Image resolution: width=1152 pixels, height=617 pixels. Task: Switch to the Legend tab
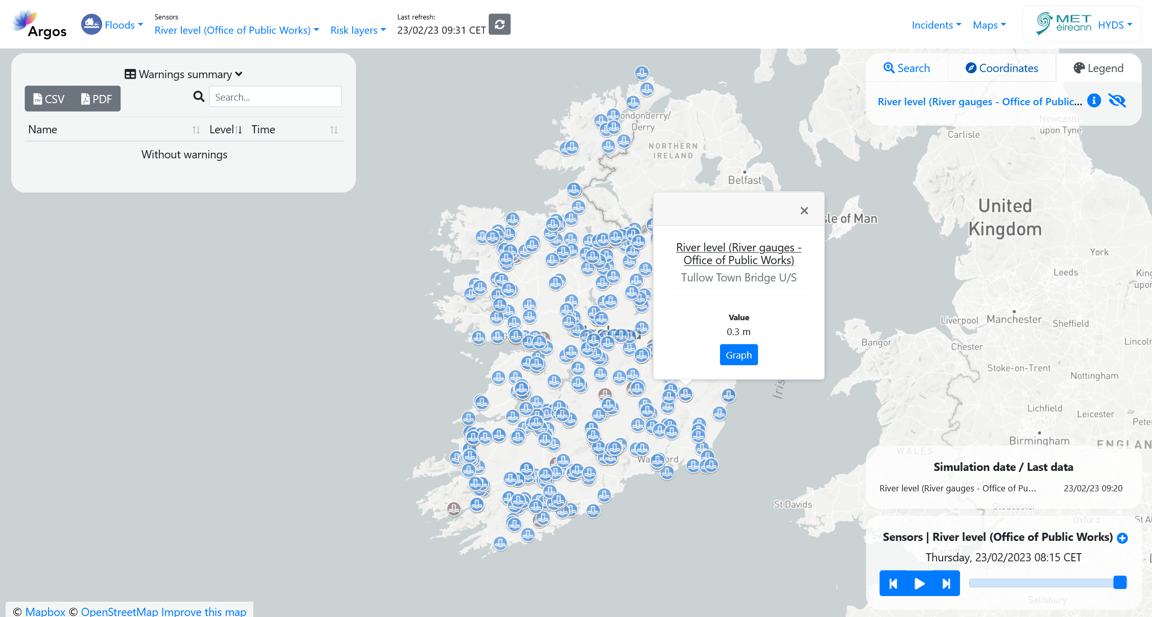(x=1098, y=68)
